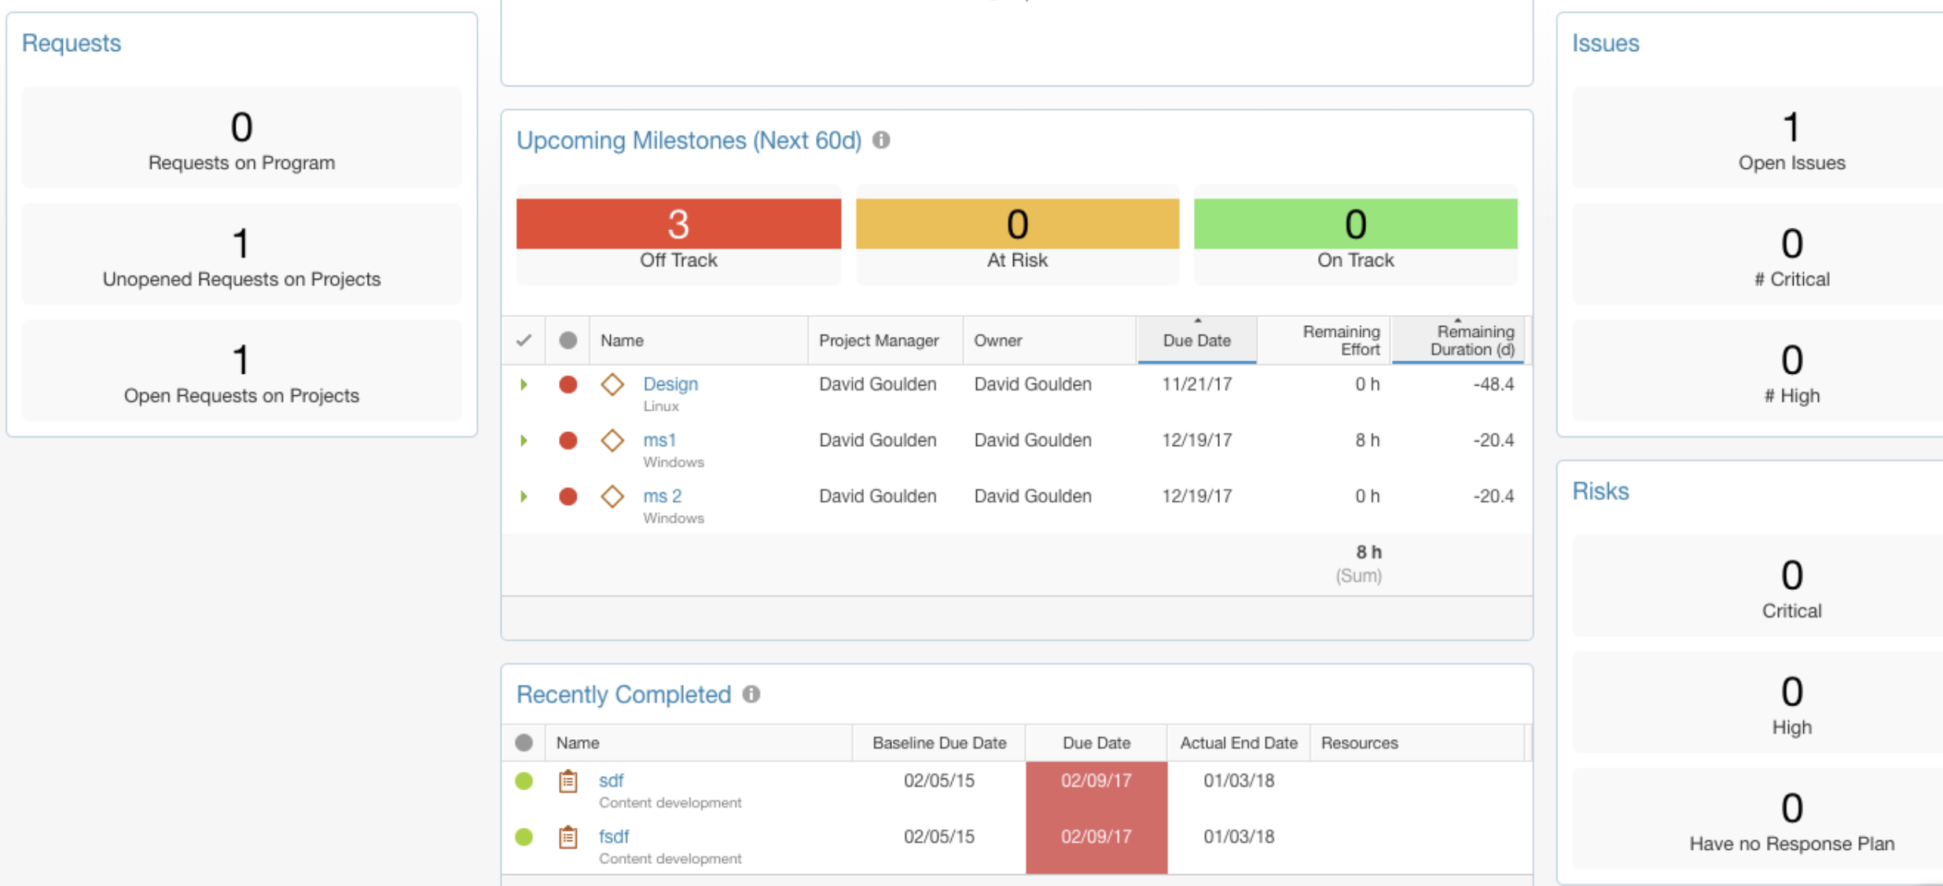
Task: Sort by Remaining Duration column header
Action: [x=1458, y=340]
